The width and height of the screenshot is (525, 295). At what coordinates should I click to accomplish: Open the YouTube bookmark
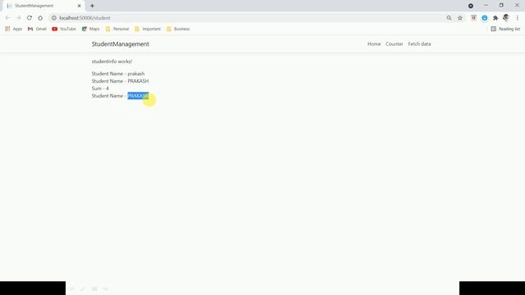pos(64,29)
